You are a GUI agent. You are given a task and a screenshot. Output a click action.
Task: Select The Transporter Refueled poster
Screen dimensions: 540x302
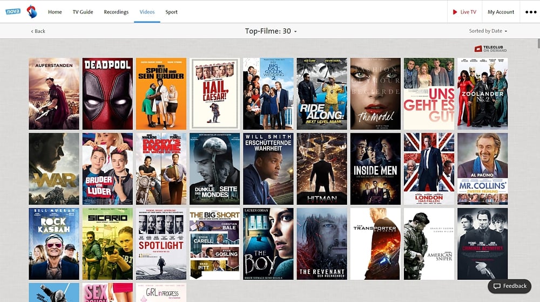click(375, 244)
